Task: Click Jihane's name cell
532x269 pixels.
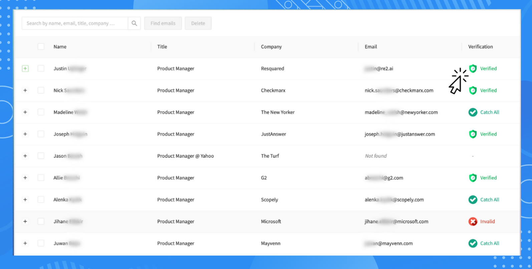Action: (x=68, y=221)
